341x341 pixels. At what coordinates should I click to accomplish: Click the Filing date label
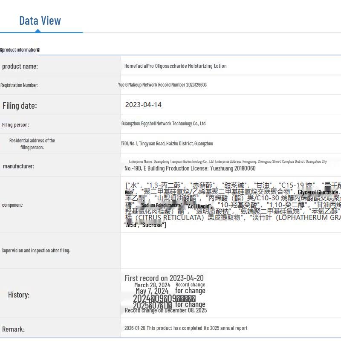[20, 106]
